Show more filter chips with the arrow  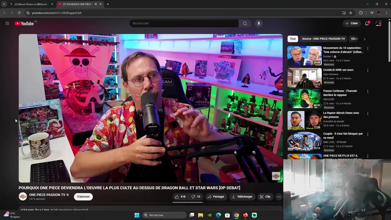coord(364,39)
